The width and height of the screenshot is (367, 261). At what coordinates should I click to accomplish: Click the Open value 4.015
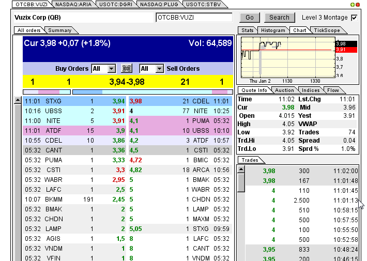(x=286, y=116)
